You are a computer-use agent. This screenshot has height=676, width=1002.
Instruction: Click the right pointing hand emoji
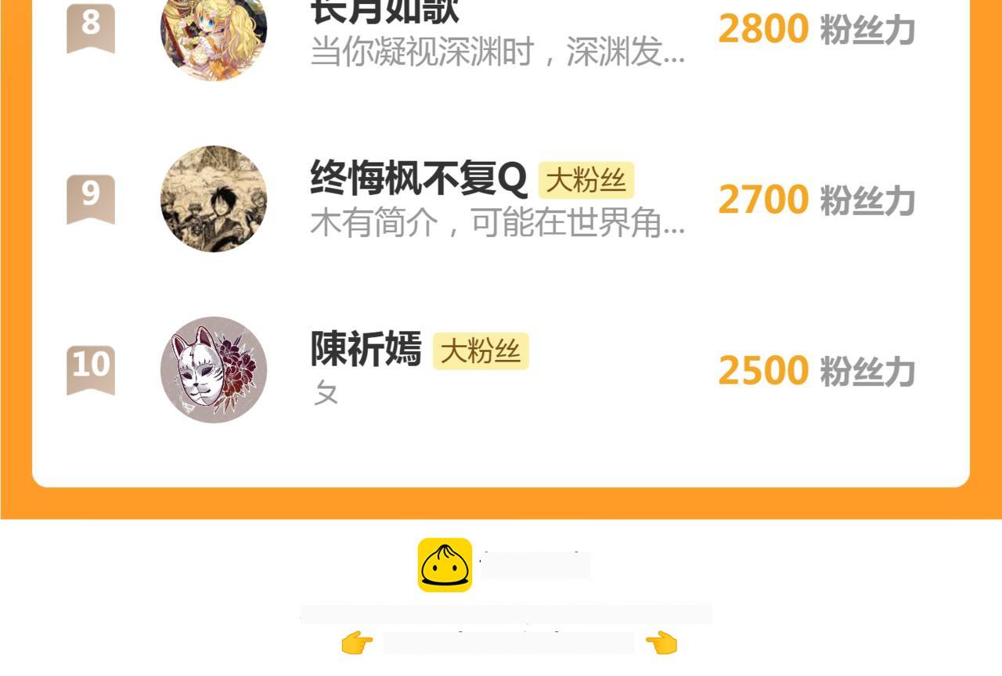661,643
